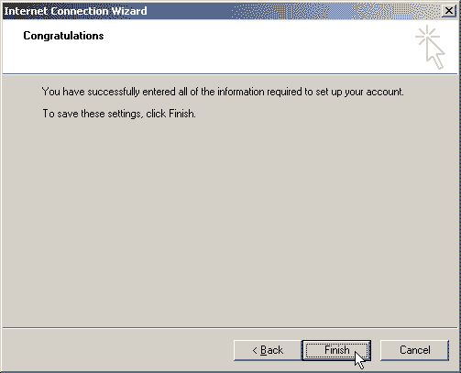Cancel the Internet Connection Wizard
The height and width of the screenshot is (373, 461).
[414, 350]
